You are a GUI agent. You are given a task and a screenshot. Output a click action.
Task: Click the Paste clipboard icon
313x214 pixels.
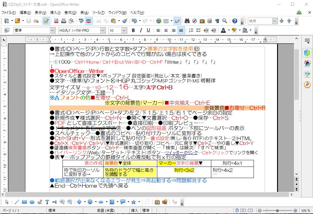[113, 21]
